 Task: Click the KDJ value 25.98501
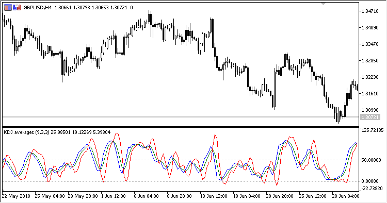point(60,132)
